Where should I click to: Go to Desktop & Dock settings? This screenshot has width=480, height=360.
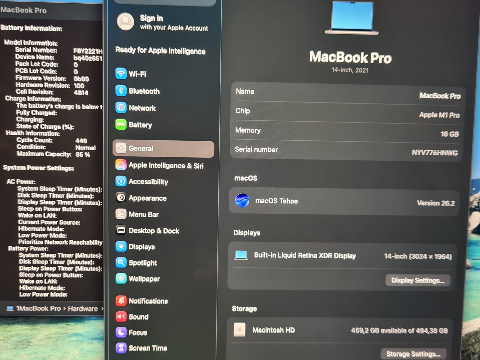coord(154,231)
